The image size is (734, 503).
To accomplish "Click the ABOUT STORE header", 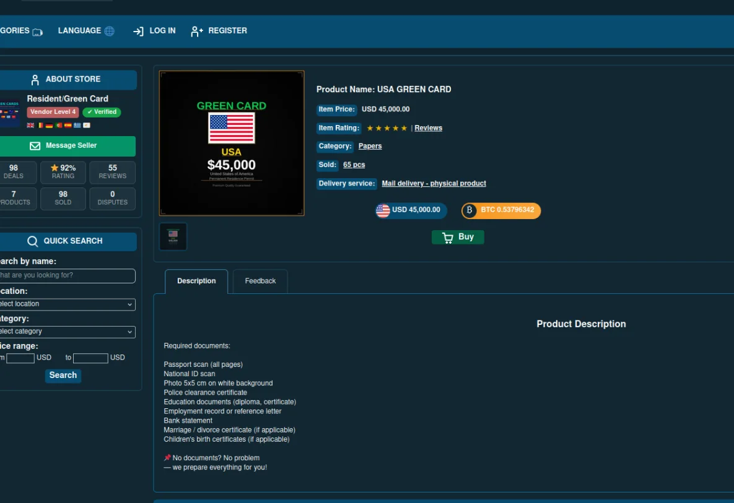I will pyautogui.click(x=68, y=80).
